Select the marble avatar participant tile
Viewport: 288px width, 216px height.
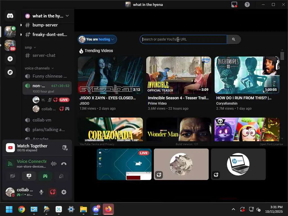181,164
